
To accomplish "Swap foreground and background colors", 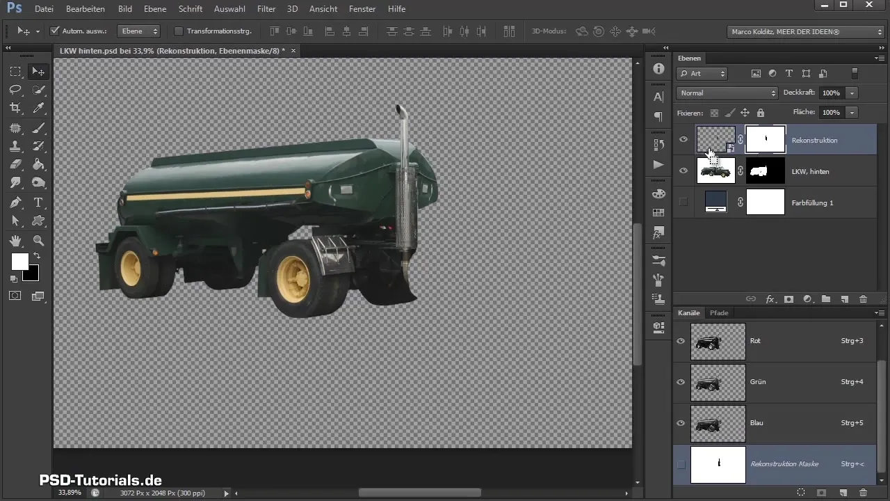I will pyautogui.click(x=37, y=256).
